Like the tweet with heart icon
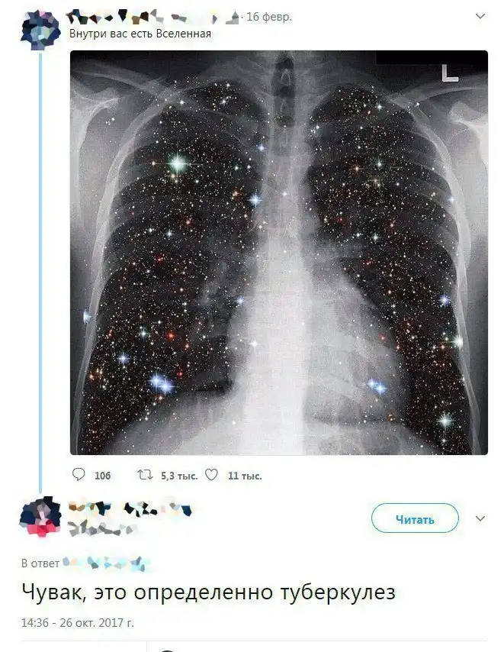Viewport: 504px width, 652px height. click(x=212, y=475)
